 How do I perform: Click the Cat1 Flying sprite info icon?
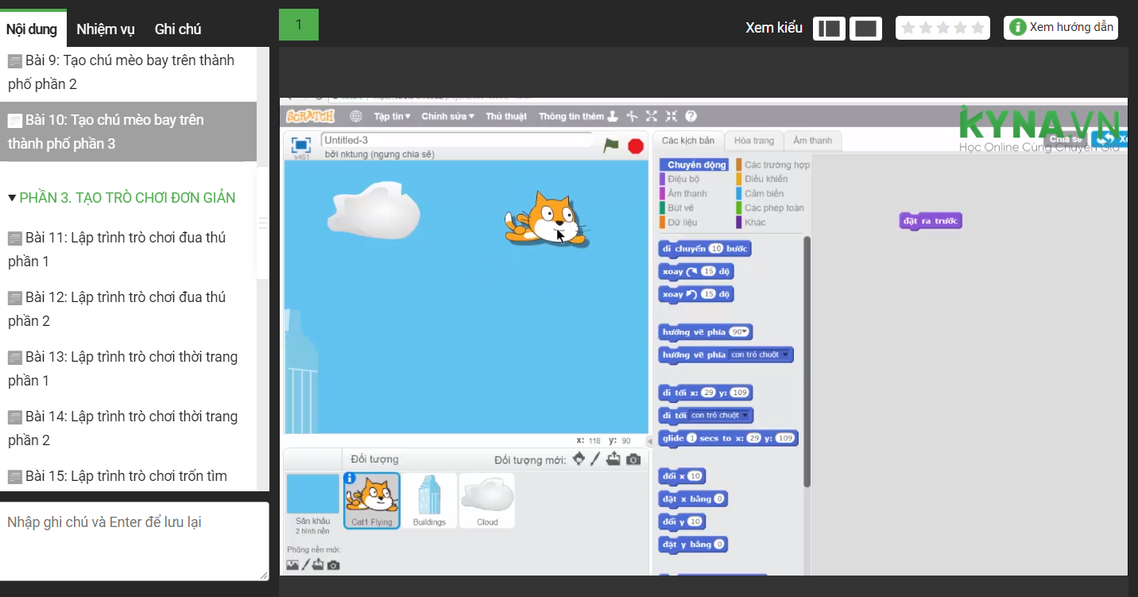350,479
